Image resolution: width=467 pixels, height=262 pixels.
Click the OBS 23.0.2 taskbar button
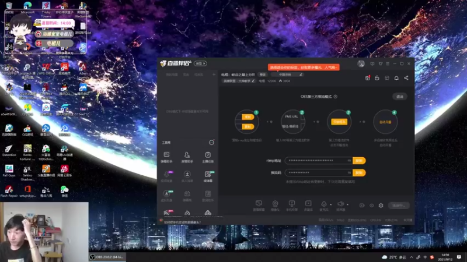pyautogui.click(x=107, y=257)
